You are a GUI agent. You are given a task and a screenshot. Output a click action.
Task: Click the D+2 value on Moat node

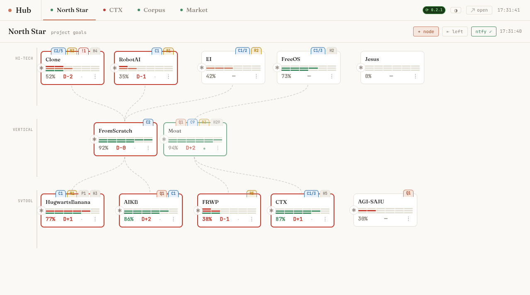click(191, 148)
